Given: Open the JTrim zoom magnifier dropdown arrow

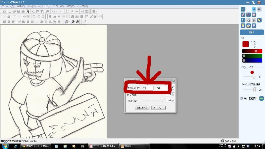Looking at the screenshot, I should [x=69, y=22].
